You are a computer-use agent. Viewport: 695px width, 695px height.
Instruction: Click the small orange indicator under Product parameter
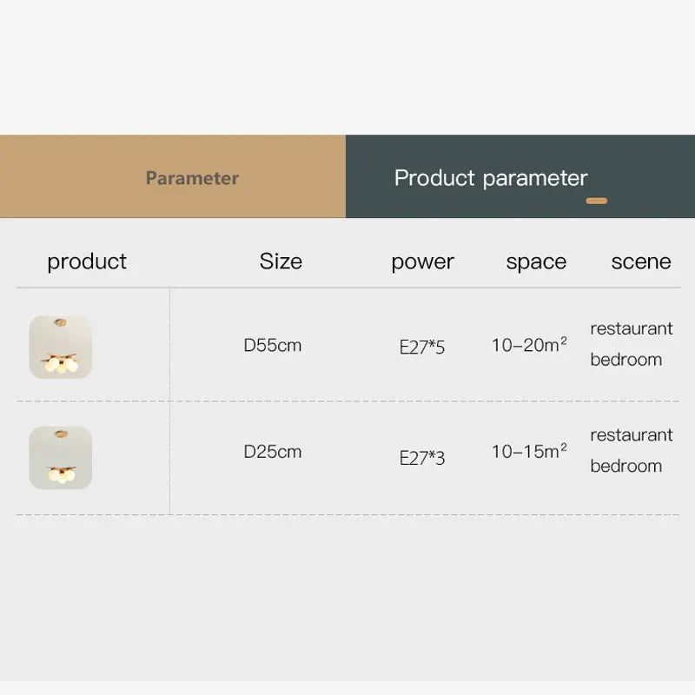tap(597, 201)
